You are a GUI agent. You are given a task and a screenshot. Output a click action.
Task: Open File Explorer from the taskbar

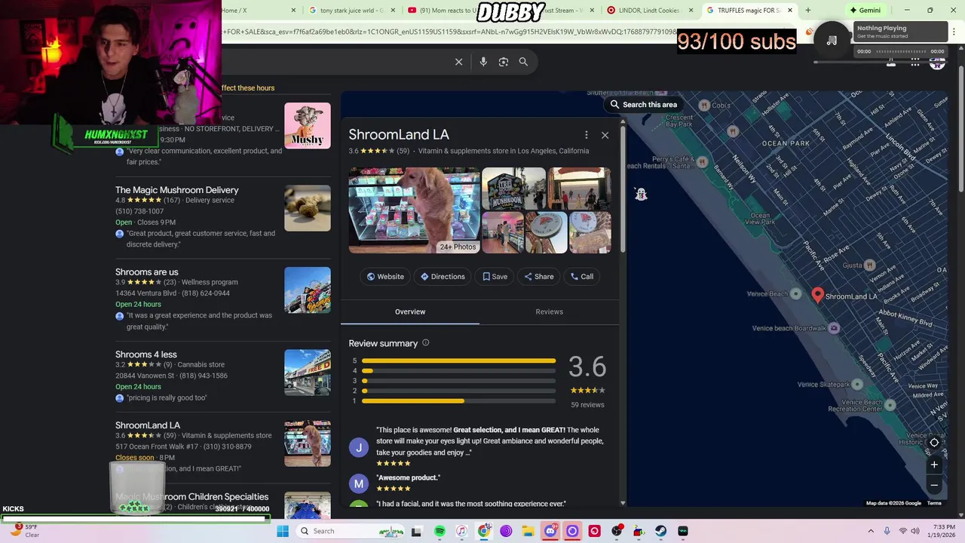[528, 531]
